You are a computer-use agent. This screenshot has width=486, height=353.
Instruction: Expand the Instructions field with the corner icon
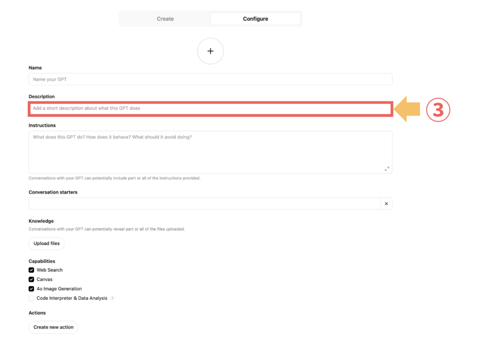click(387, 169)
